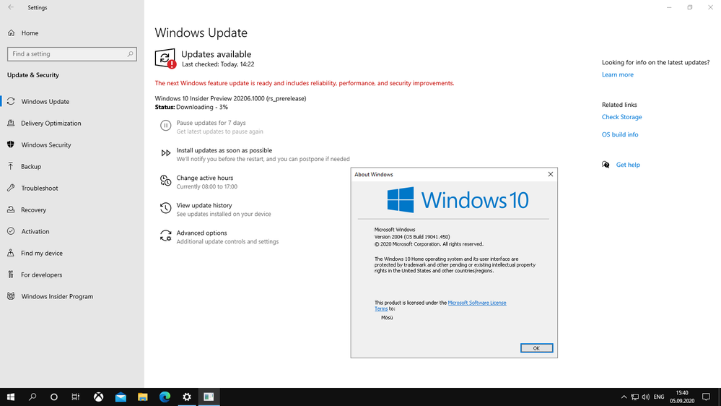This screenshot has width=721, height=406.
Task: Expand the hidden system tray icons
Action: click(624, 397)
